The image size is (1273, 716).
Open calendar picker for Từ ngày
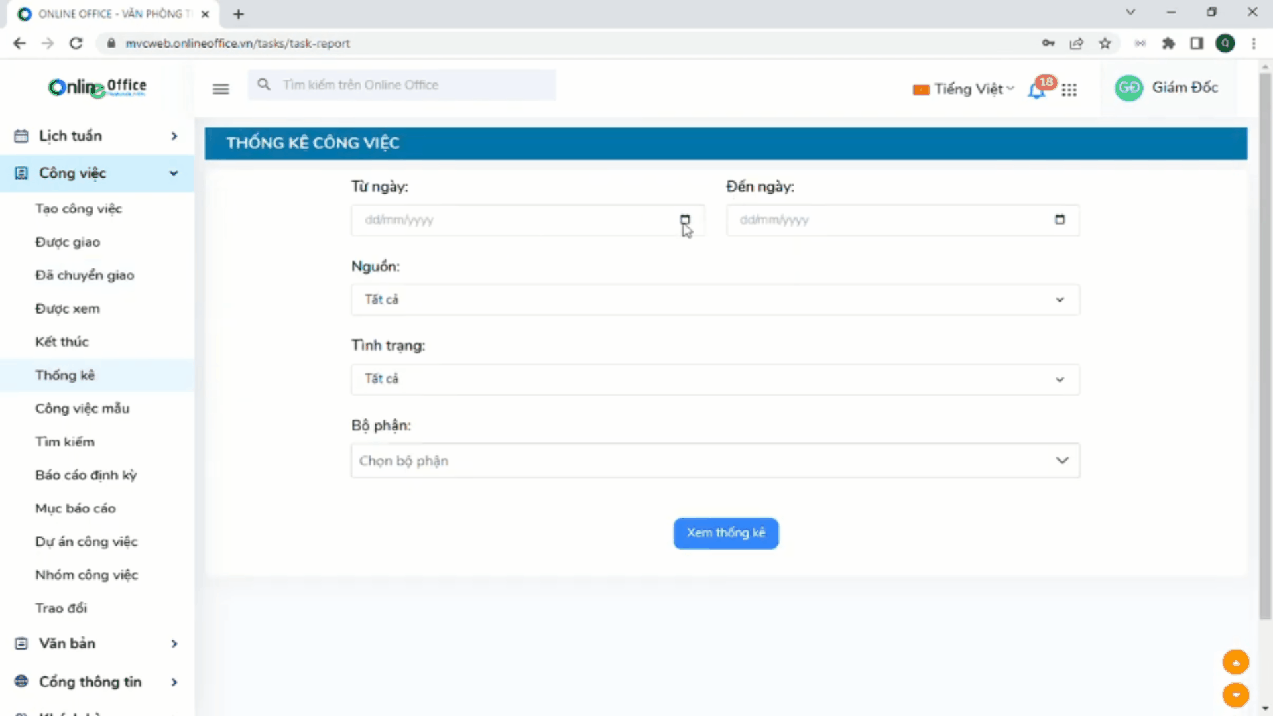(684, 219)
